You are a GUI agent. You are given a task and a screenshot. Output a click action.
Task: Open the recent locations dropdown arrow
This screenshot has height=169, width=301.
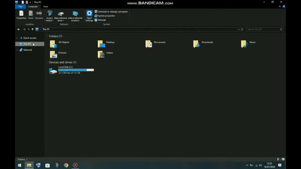coord(29,29)
